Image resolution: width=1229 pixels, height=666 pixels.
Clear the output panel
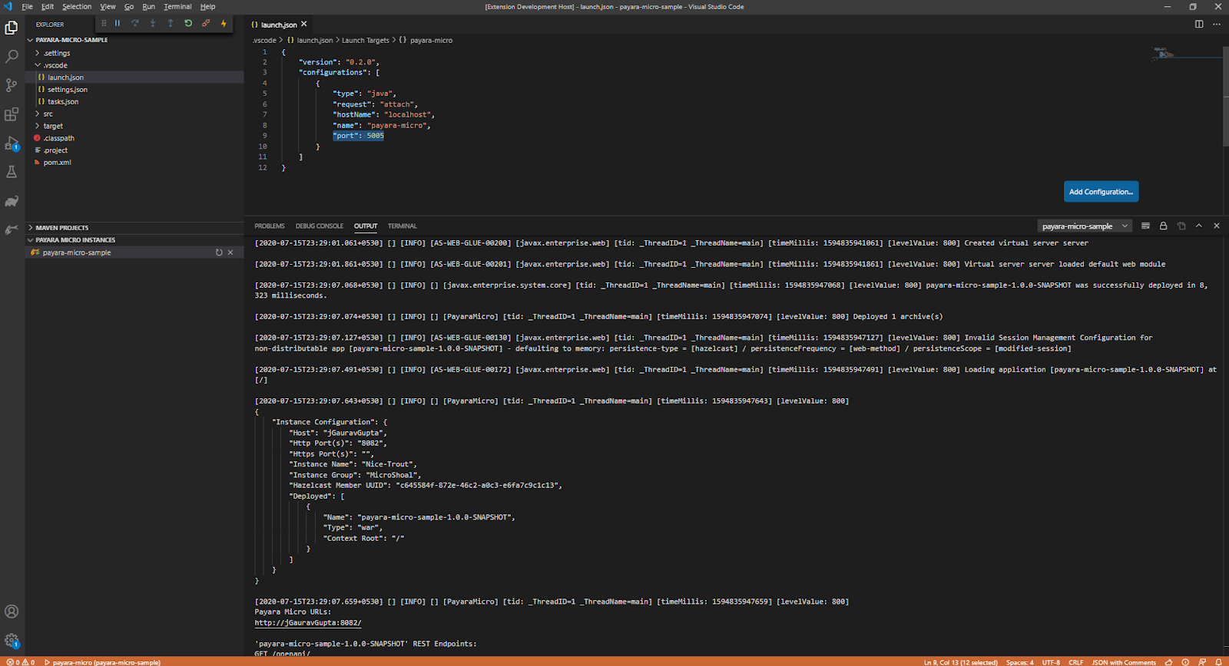[x=1145, y=226]
